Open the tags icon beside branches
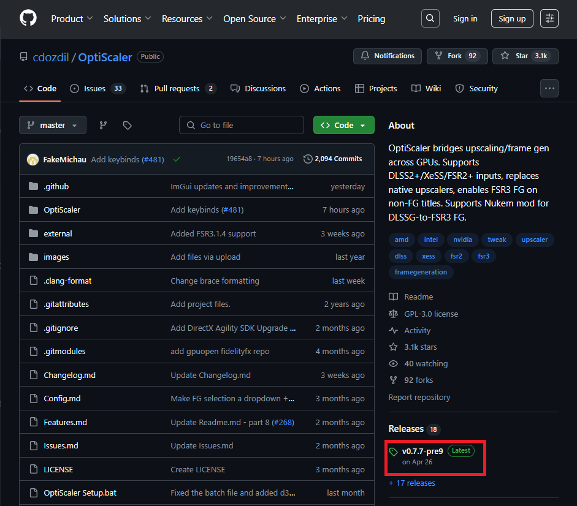577x506 pixels. [x=127, y=126]
